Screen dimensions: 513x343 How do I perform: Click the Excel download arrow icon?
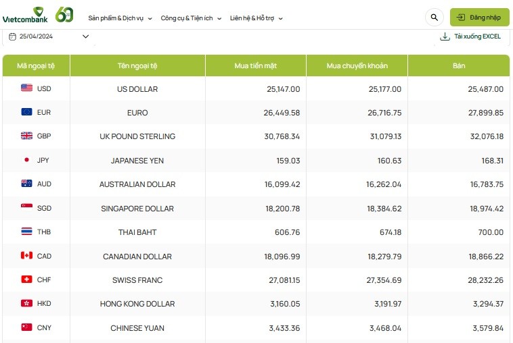pos(445,36)
